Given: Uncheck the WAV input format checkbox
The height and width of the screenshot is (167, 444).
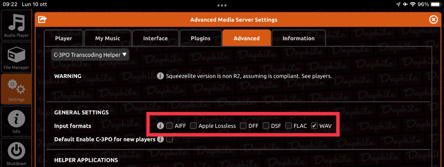Looking at the screenshot, I should coord(314,126).
